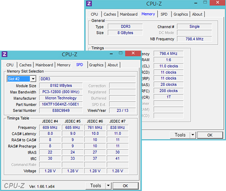226x191 pixels.
Task: Select Memory tab in back window
Action: click(148, 14)
